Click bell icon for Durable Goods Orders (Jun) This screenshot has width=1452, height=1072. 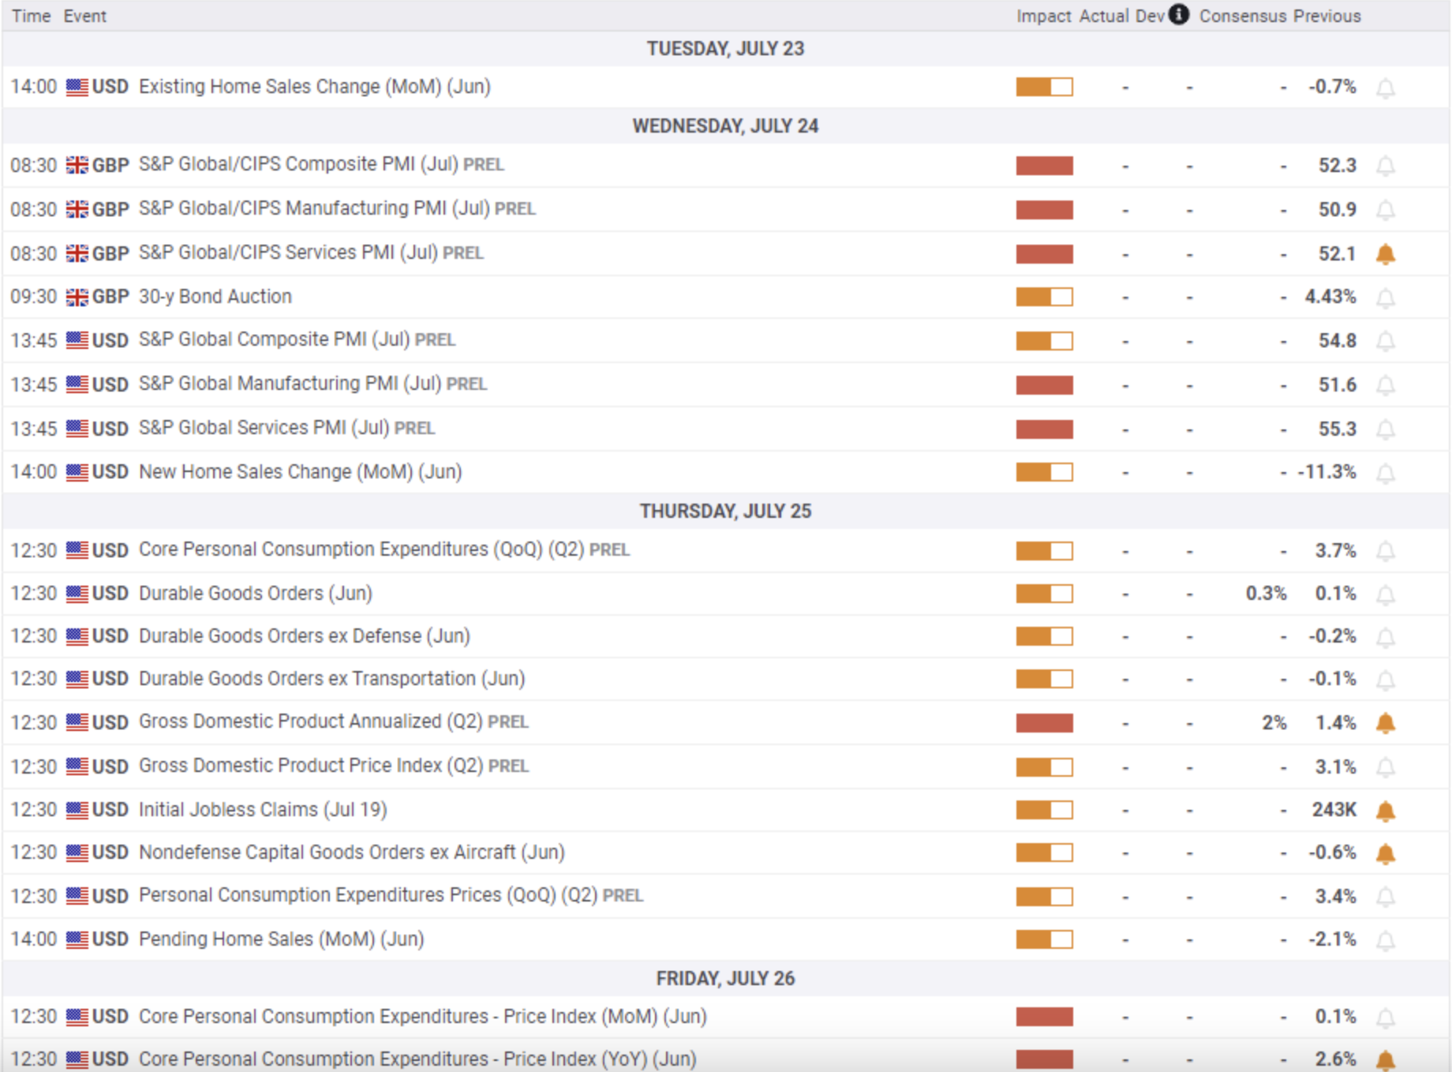tap(1386, 594)
